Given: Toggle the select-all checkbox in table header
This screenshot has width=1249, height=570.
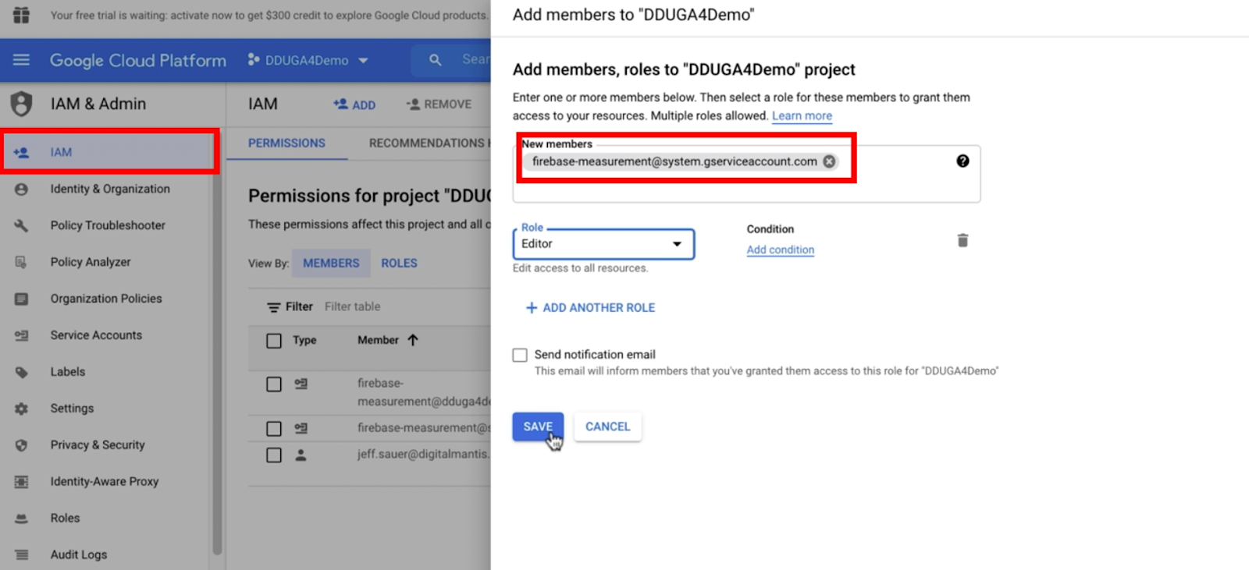Looking at the screenshot, I should click(274, 341).
